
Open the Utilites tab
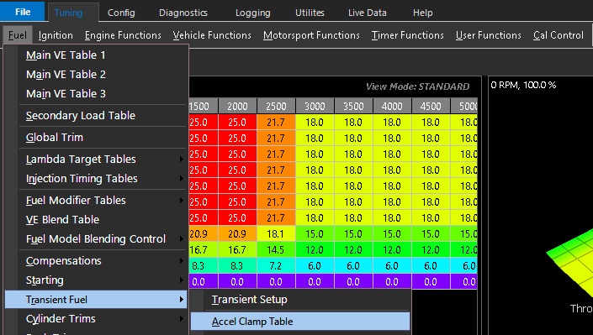point(310,13)
